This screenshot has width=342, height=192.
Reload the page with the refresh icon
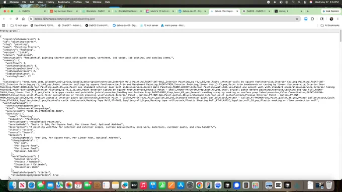pyautogui.click(x=17, y=19)
